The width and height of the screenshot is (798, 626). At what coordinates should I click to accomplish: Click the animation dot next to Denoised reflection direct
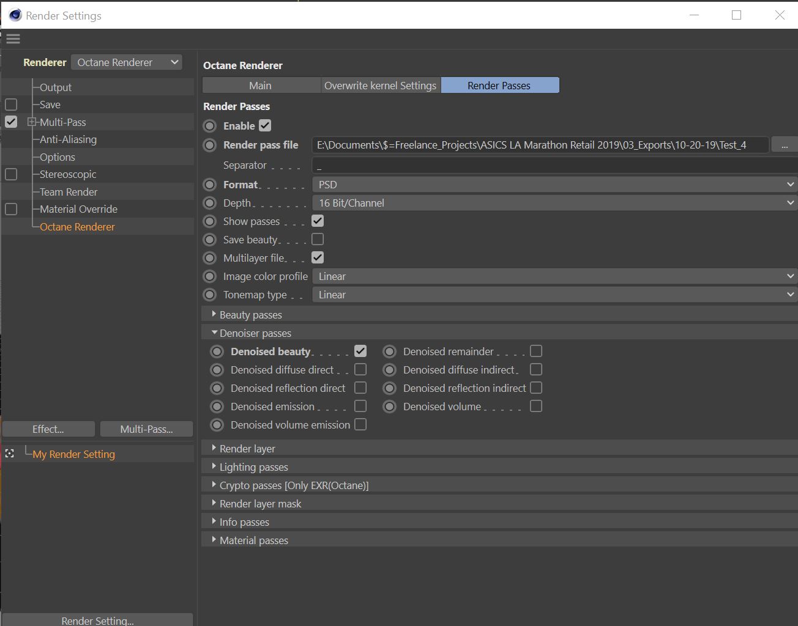(x=217, y=388)
